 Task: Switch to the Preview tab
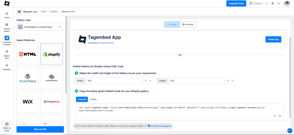[188, 25]
